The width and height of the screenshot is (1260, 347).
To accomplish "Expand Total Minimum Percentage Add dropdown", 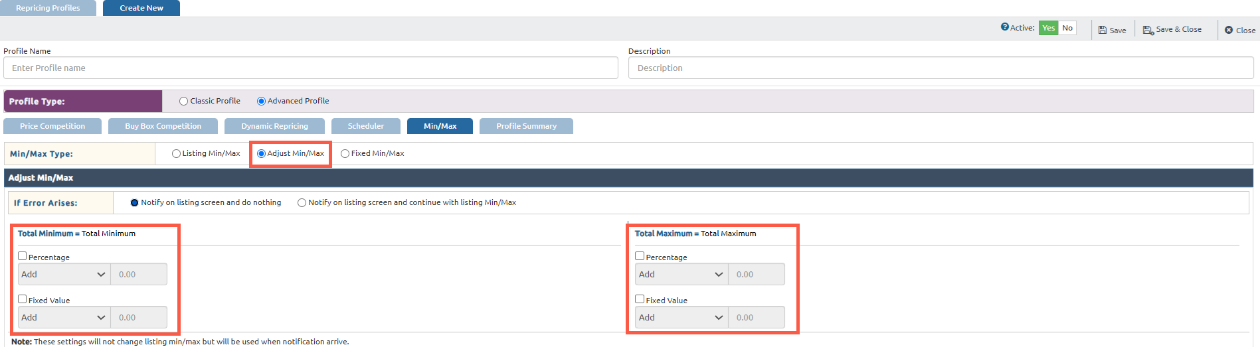I will [x=64, y=274].
